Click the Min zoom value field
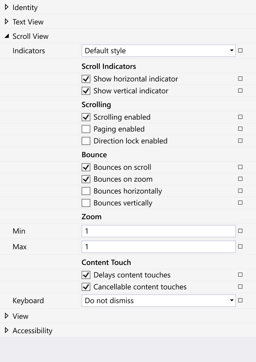 pos(158,231)
